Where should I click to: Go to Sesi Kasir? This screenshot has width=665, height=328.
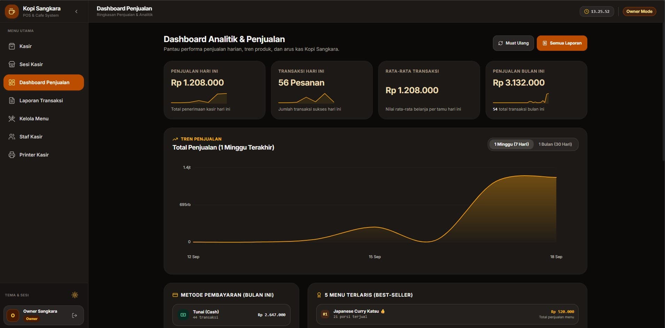[44, 64]
